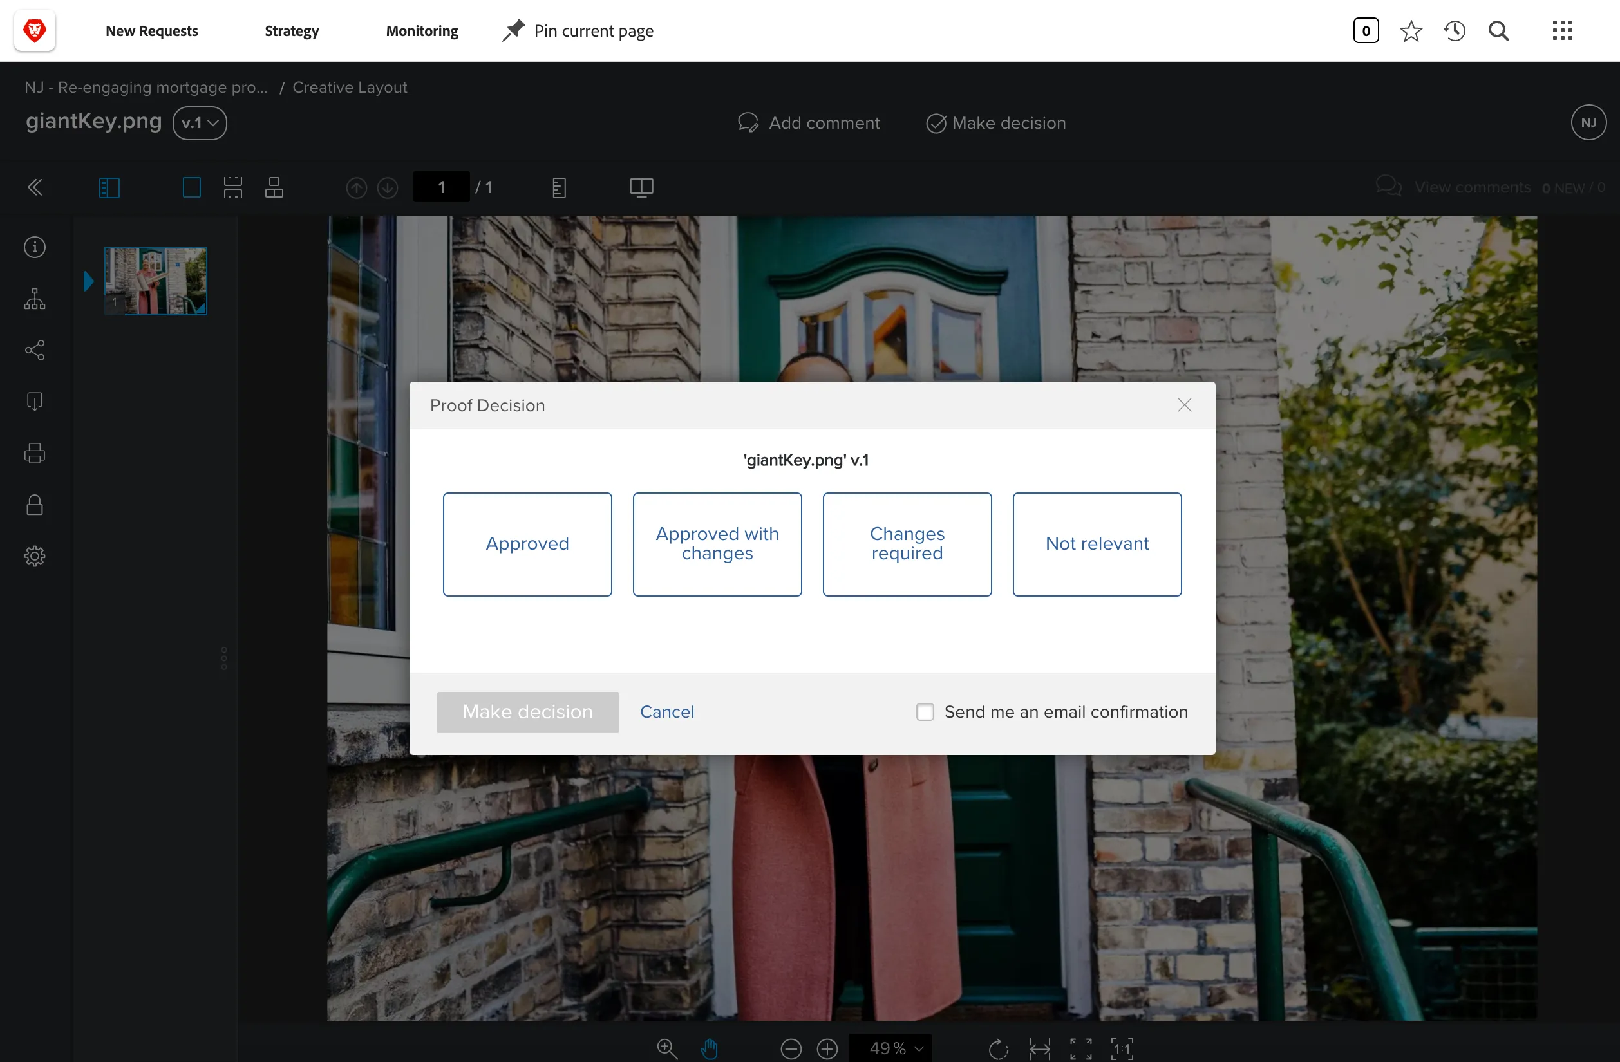Screen dimensions: 1620x1062
Task: Zoom out with minus button
Action: (791, 1048)
